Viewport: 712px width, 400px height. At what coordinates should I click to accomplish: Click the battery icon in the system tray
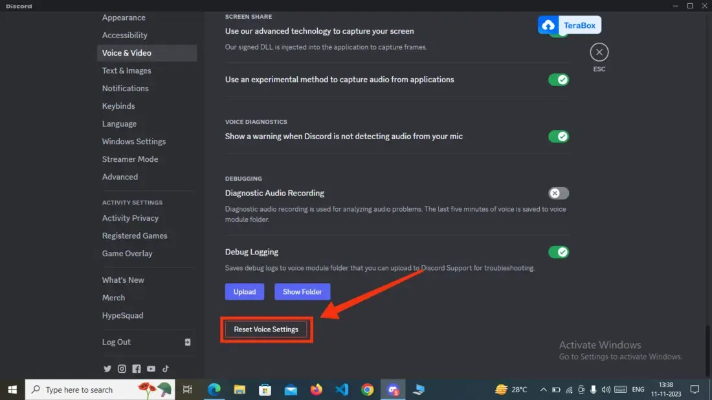point(556,390)
